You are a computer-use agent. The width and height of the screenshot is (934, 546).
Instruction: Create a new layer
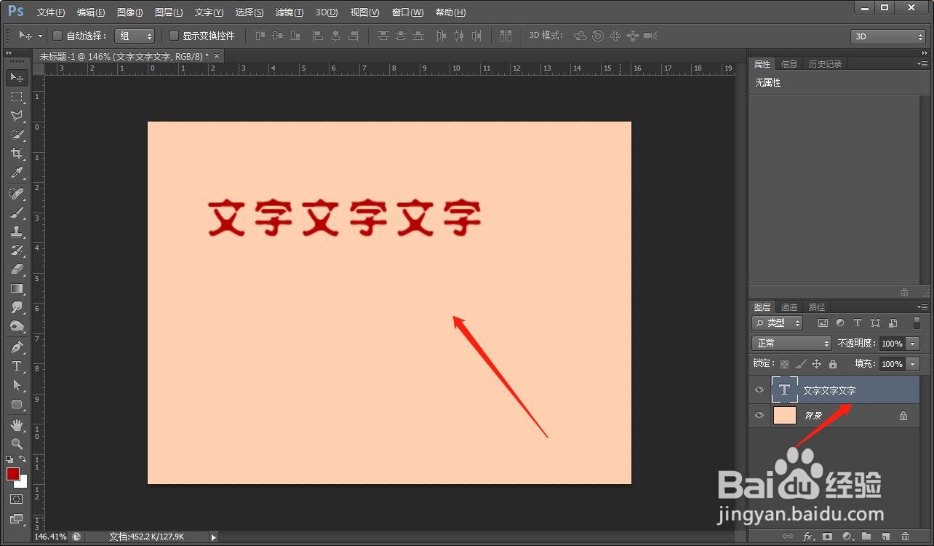click(x=886, y=537)
